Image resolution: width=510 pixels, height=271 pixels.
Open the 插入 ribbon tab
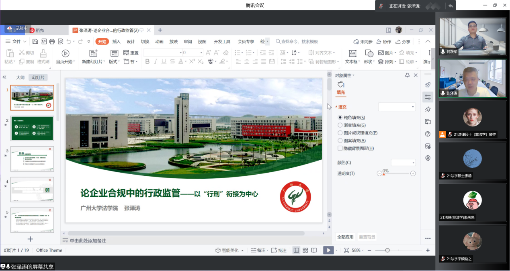click(x=116, y=41)
